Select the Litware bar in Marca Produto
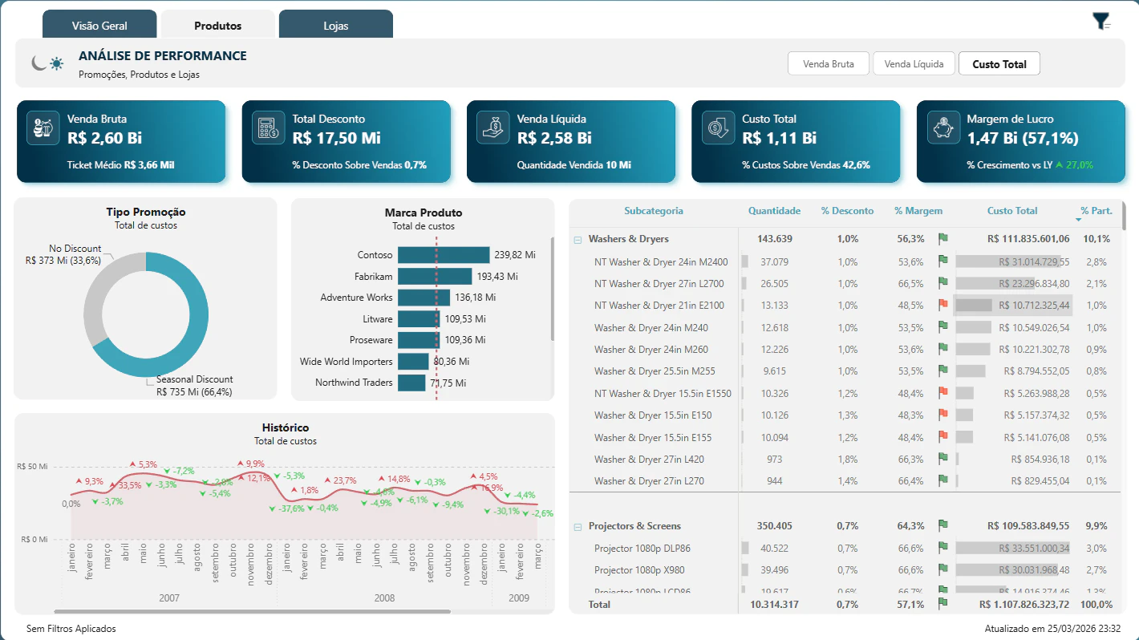Viewport: 1139px width, 640px height. click(x=419, y=319)
